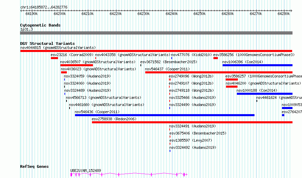Click the blue nsv1009053 variant bar
Screen dimensions: 302x178
287,108
